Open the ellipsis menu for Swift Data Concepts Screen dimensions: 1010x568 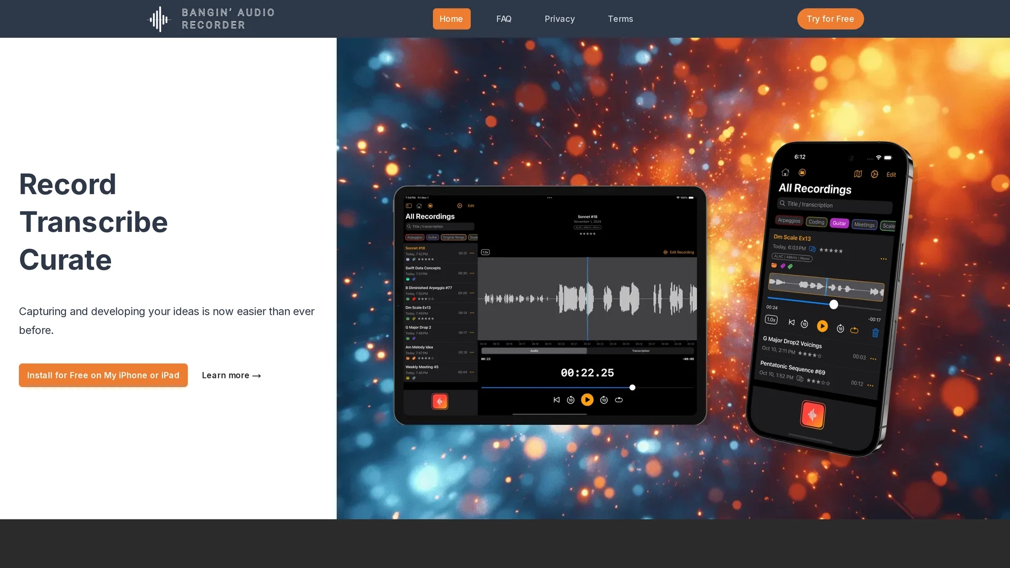coord(472,273)
